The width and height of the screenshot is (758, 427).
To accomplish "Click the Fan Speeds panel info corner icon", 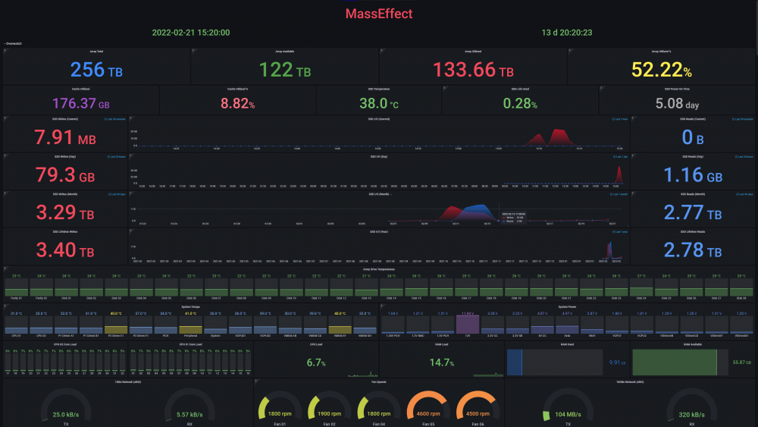I will point(256,381).
